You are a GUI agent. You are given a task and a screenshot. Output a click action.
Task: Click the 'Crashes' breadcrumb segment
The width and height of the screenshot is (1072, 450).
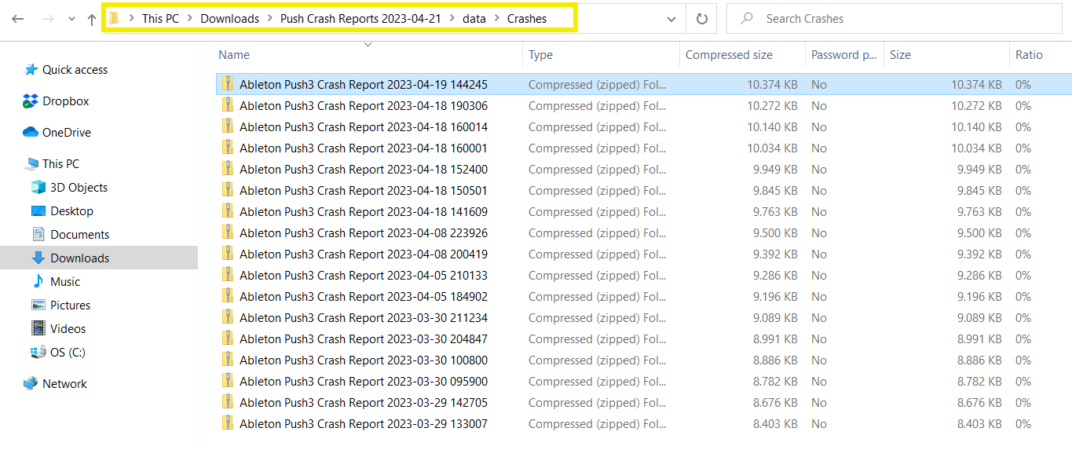click(x=527, y=19)
